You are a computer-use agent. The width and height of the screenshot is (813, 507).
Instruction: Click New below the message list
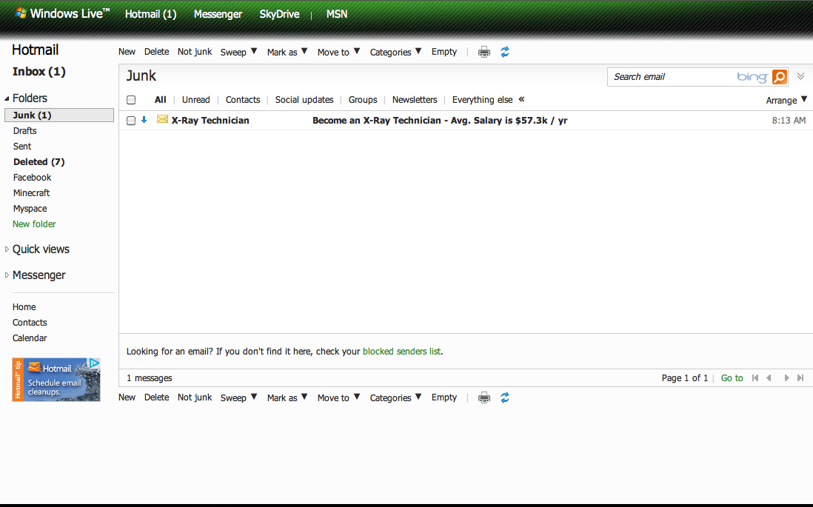(127, 397)
